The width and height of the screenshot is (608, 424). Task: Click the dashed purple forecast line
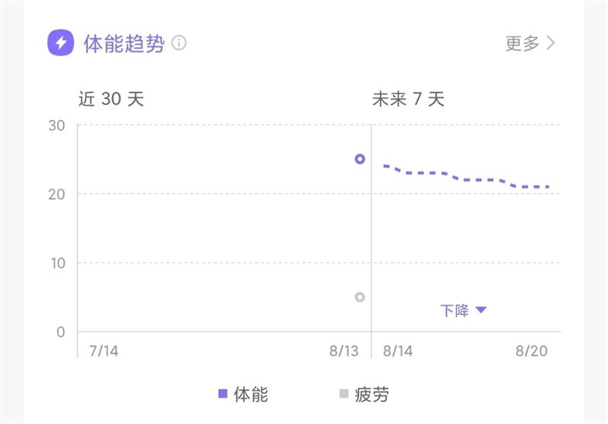click(465, 179)
